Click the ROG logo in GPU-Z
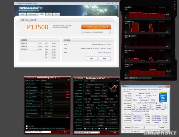 click(113, 88)
